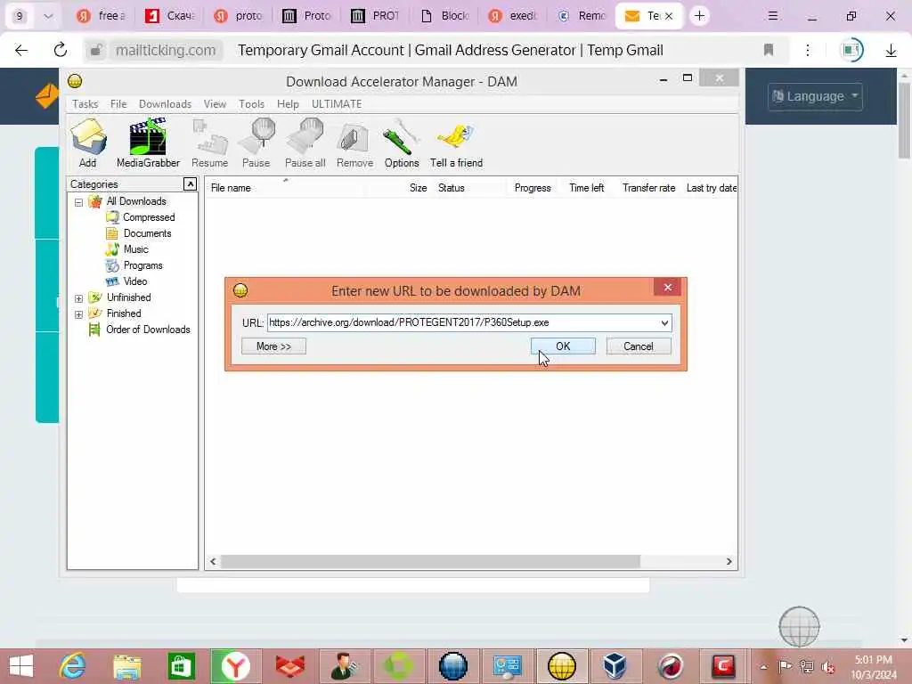Close the Enter new URL dialog
Screen dimensions: 912x684
click(x=668, y=288)
